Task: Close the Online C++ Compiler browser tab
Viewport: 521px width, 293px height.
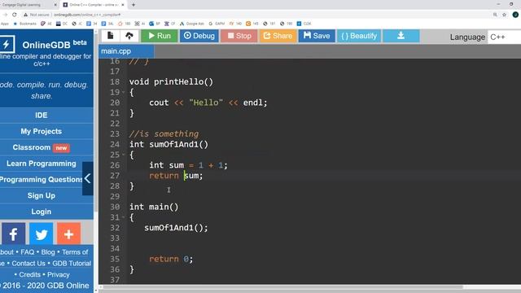Action: (123, 5)
